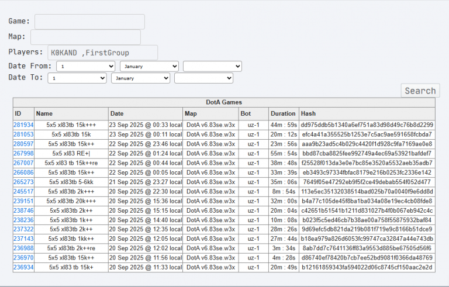449x287 pixels.
Task: Select game name 5x5 xl83 tb 15k+
Action: [x=71, y=267]
